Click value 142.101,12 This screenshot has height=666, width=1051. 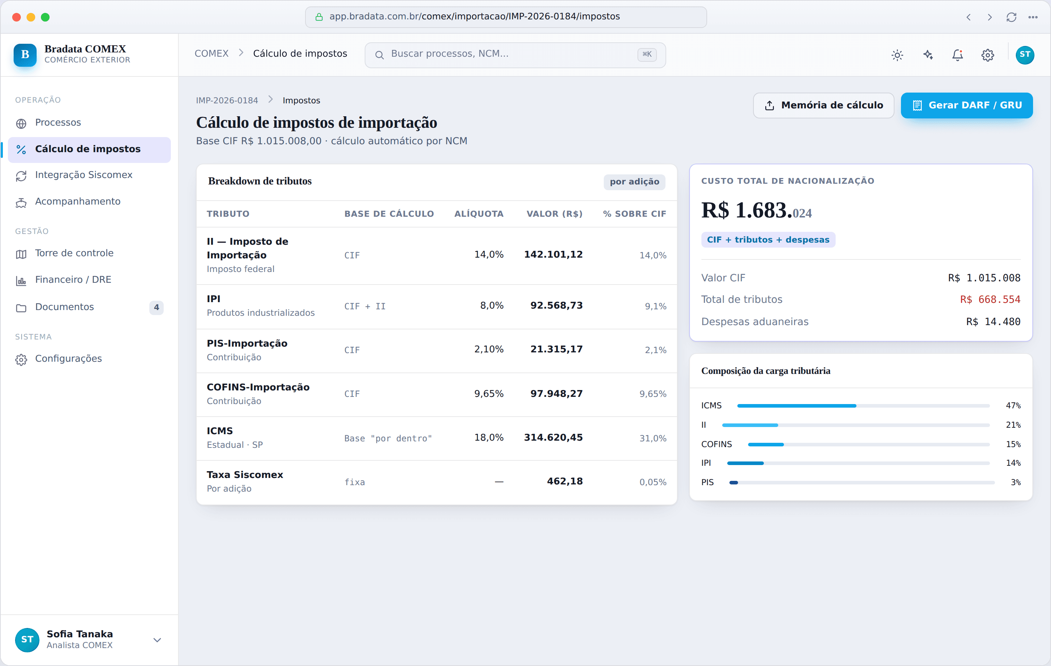[553, 254]
